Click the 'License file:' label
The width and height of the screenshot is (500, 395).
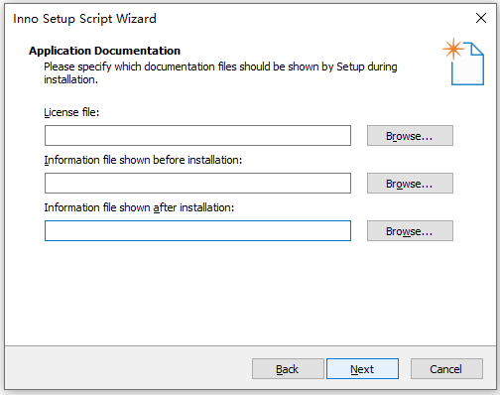[71, 112]
